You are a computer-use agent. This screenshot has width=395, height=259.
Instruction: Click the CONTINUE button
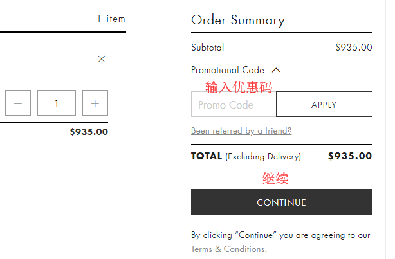click(282, 202)
